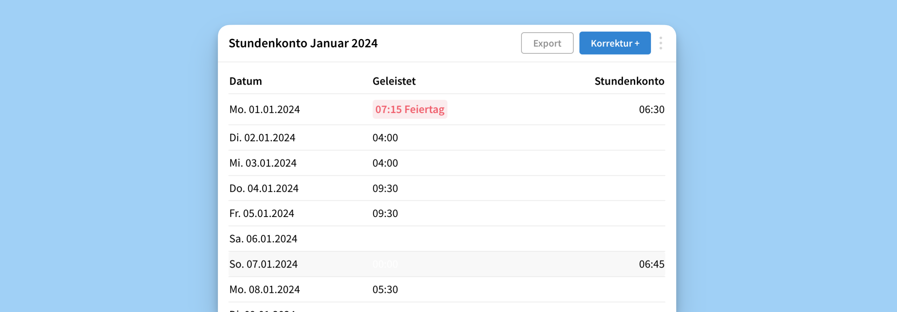Open the Sa. 06.01.2024 entry
The height and width of the screenshot is (312, 897).
click(263, 239)
